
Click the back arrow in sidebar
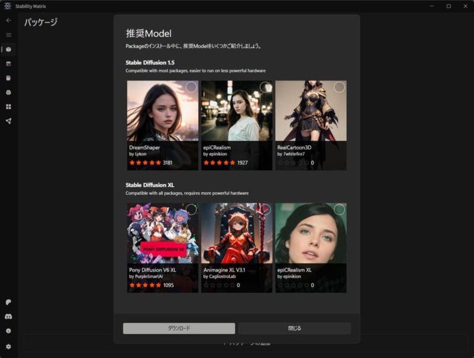tap(9, 20)
